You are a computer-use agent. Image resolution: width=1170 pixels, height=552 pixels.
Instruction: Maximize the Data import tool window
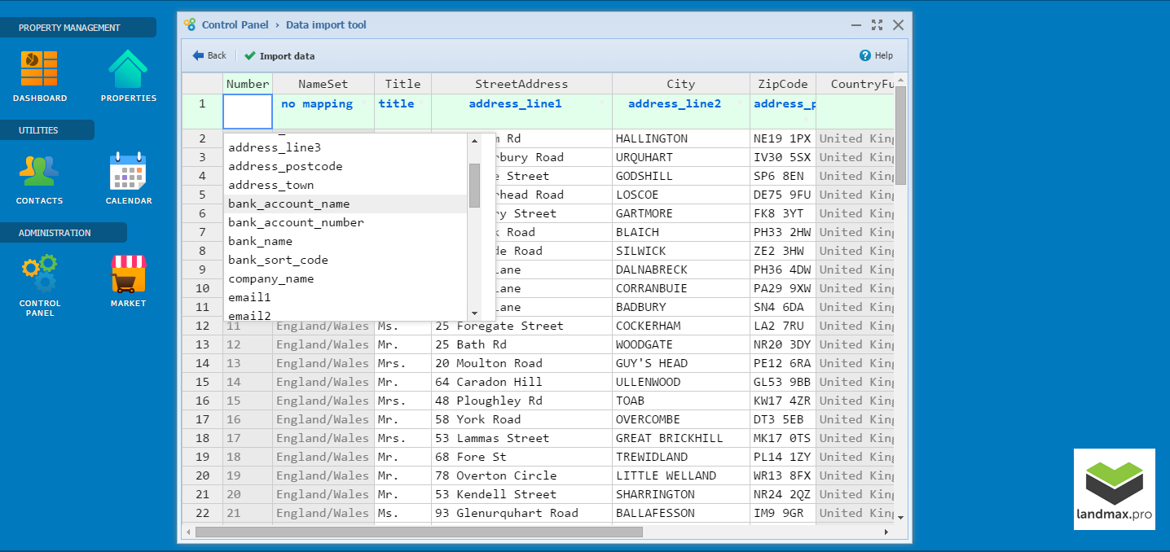(x=877, y=25)
